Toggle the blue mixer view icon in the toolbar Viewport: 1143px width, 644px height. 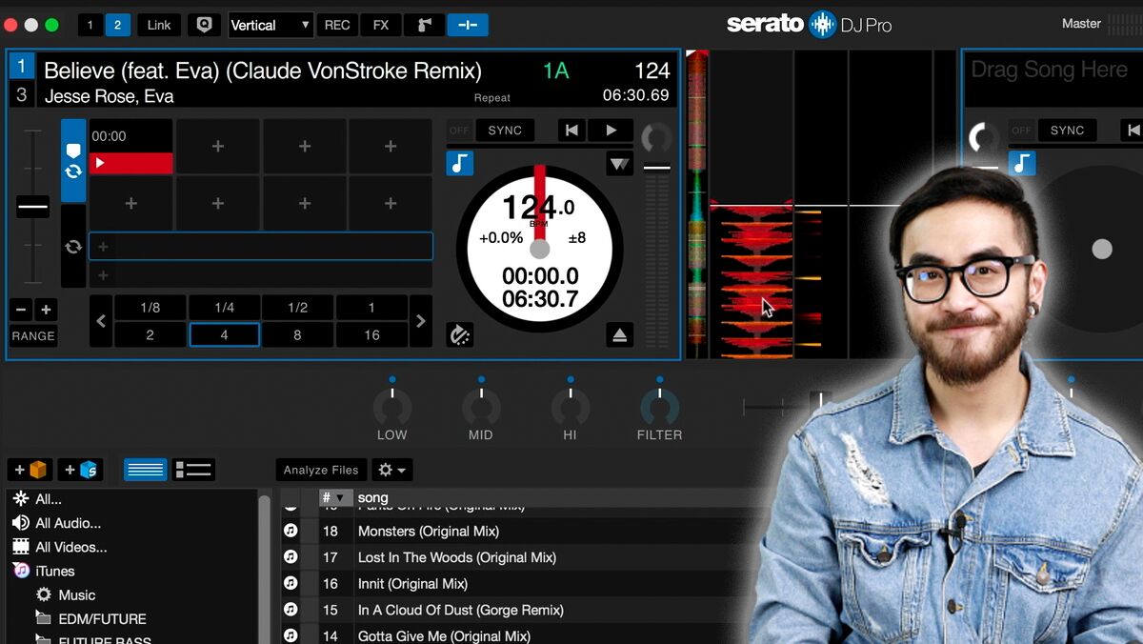click(x=467, y=25)
